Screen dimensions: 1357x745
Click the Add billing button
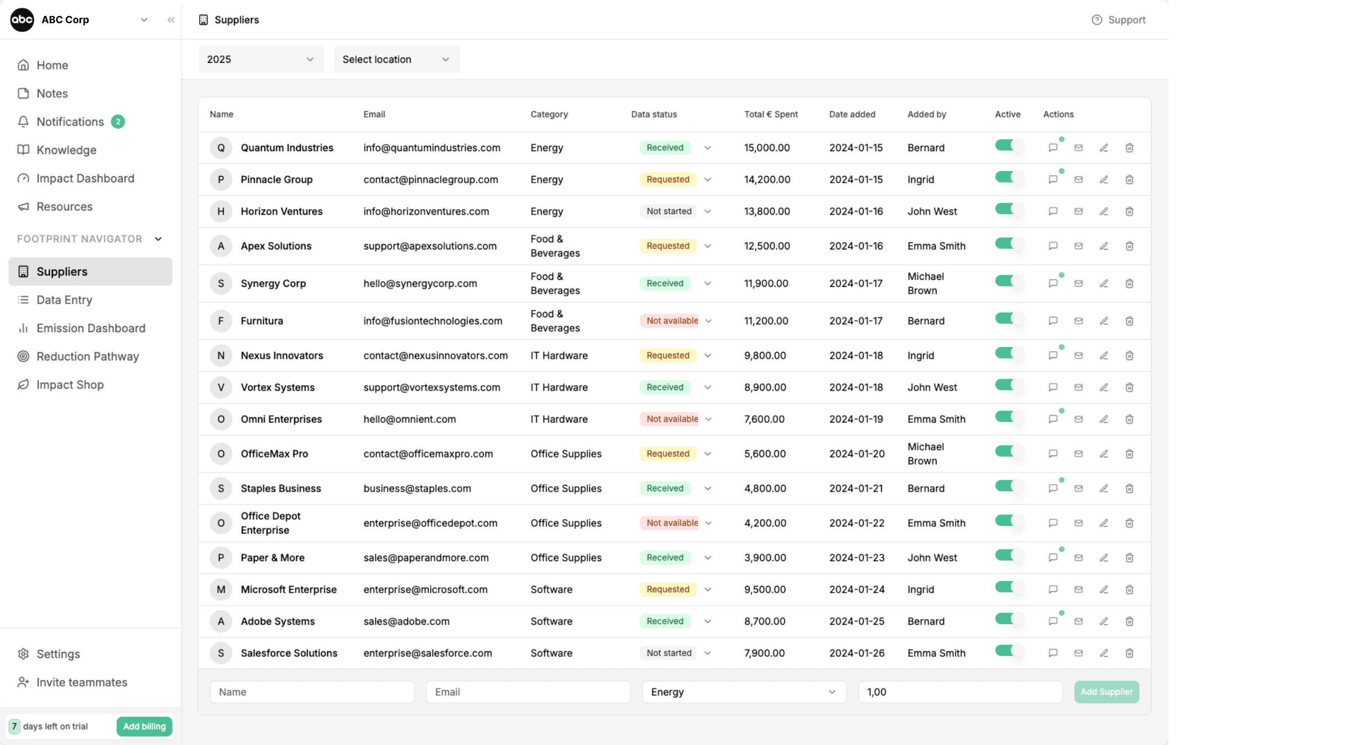pos(145,726)
